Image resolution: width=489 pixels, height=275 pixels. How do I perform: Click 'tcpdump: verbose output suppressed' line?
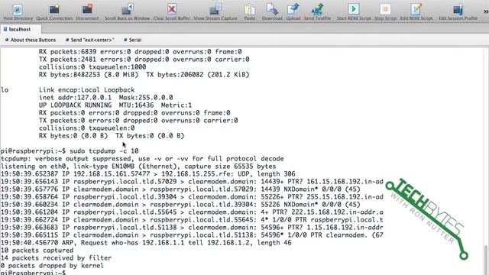click(x=142, y=159)
